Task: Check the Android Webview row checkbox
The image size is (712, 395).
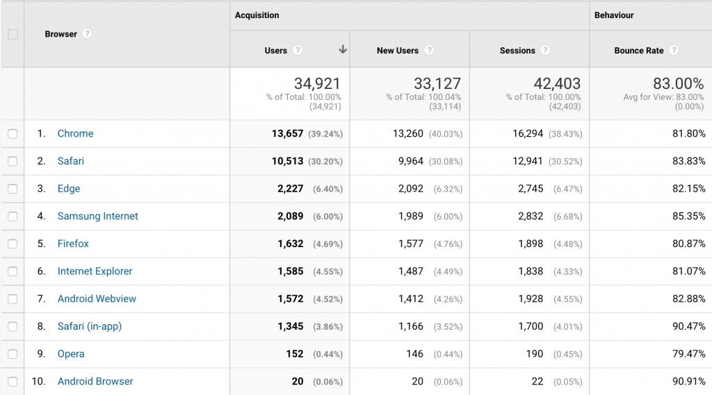Action: pyautogui.click(x=13, y=299)
